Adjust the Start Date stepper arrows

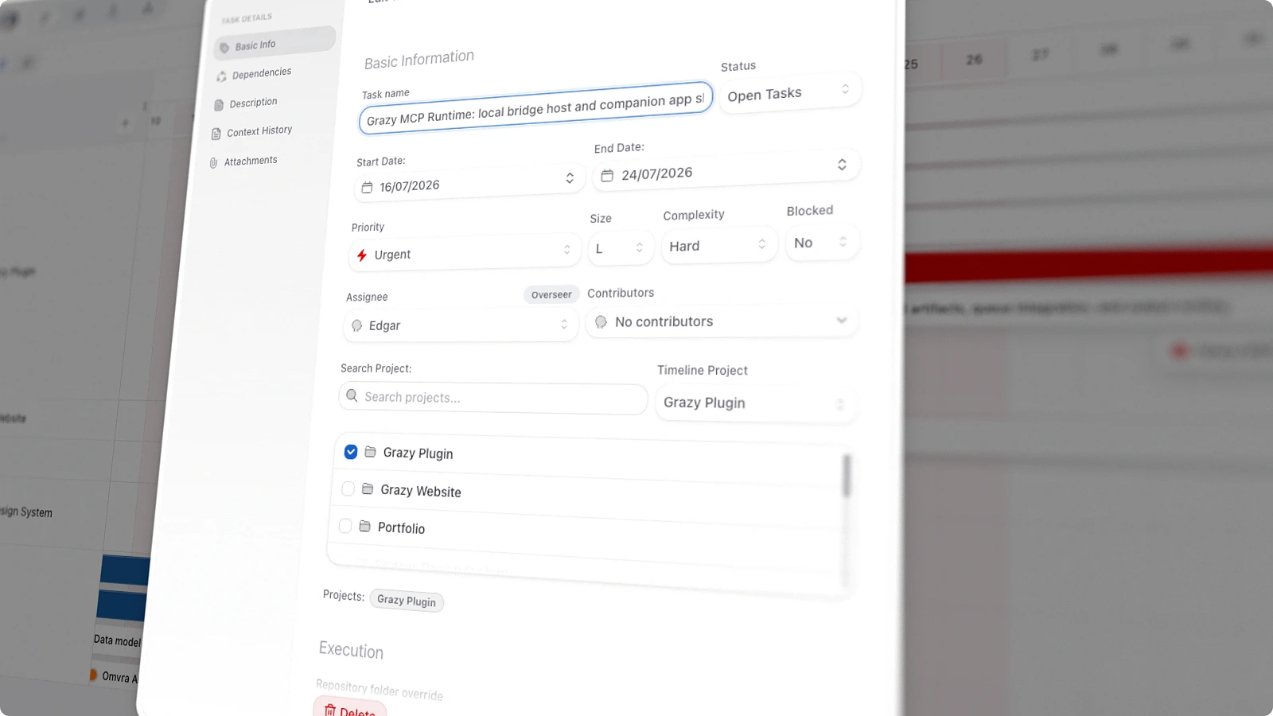(570, 178)
